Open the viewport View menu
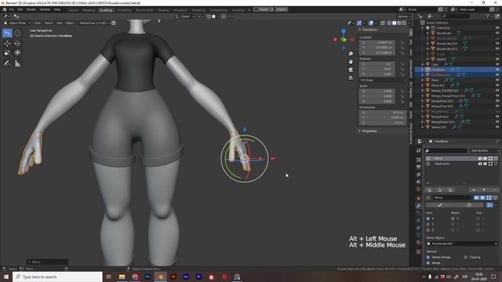This screenshot has width=502, height=282. pyautogui.click(x=38, y=23)
